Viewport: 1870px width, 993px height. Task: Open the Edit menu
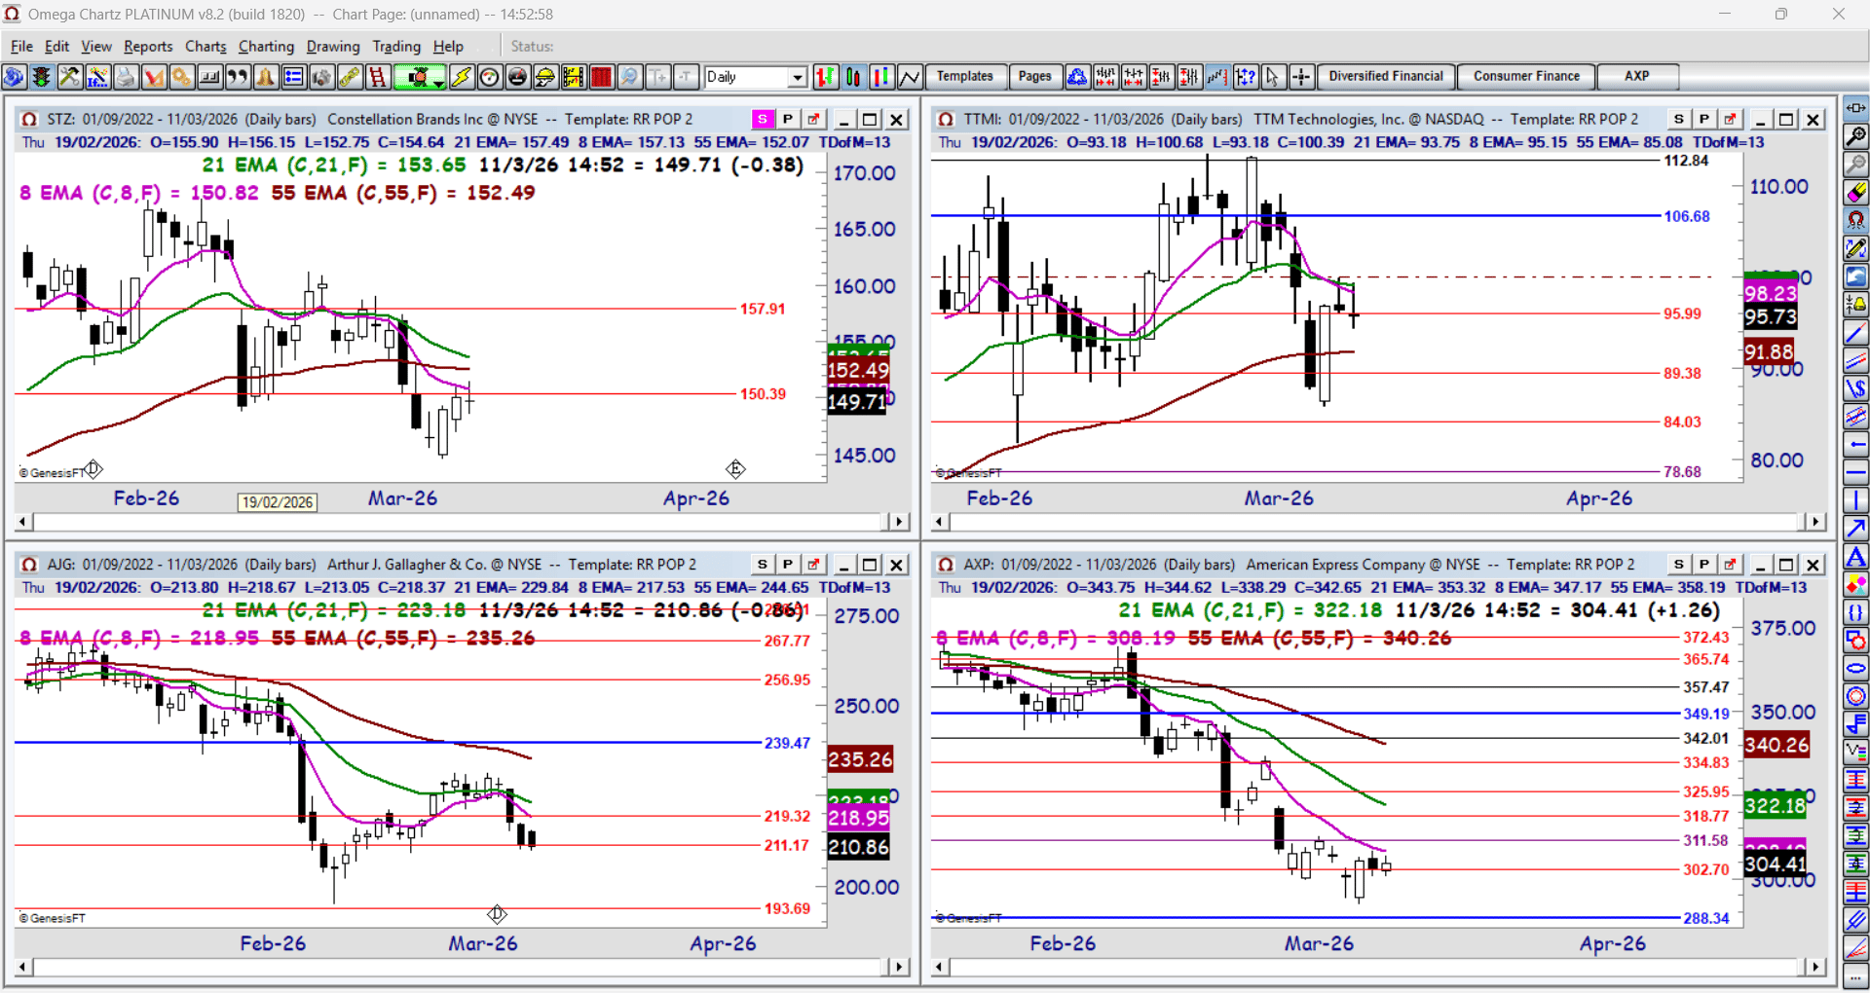click(x=57, y=46)
